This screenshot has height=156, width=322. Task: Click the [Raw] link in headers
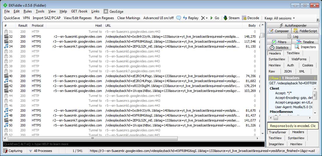[275, 78]
